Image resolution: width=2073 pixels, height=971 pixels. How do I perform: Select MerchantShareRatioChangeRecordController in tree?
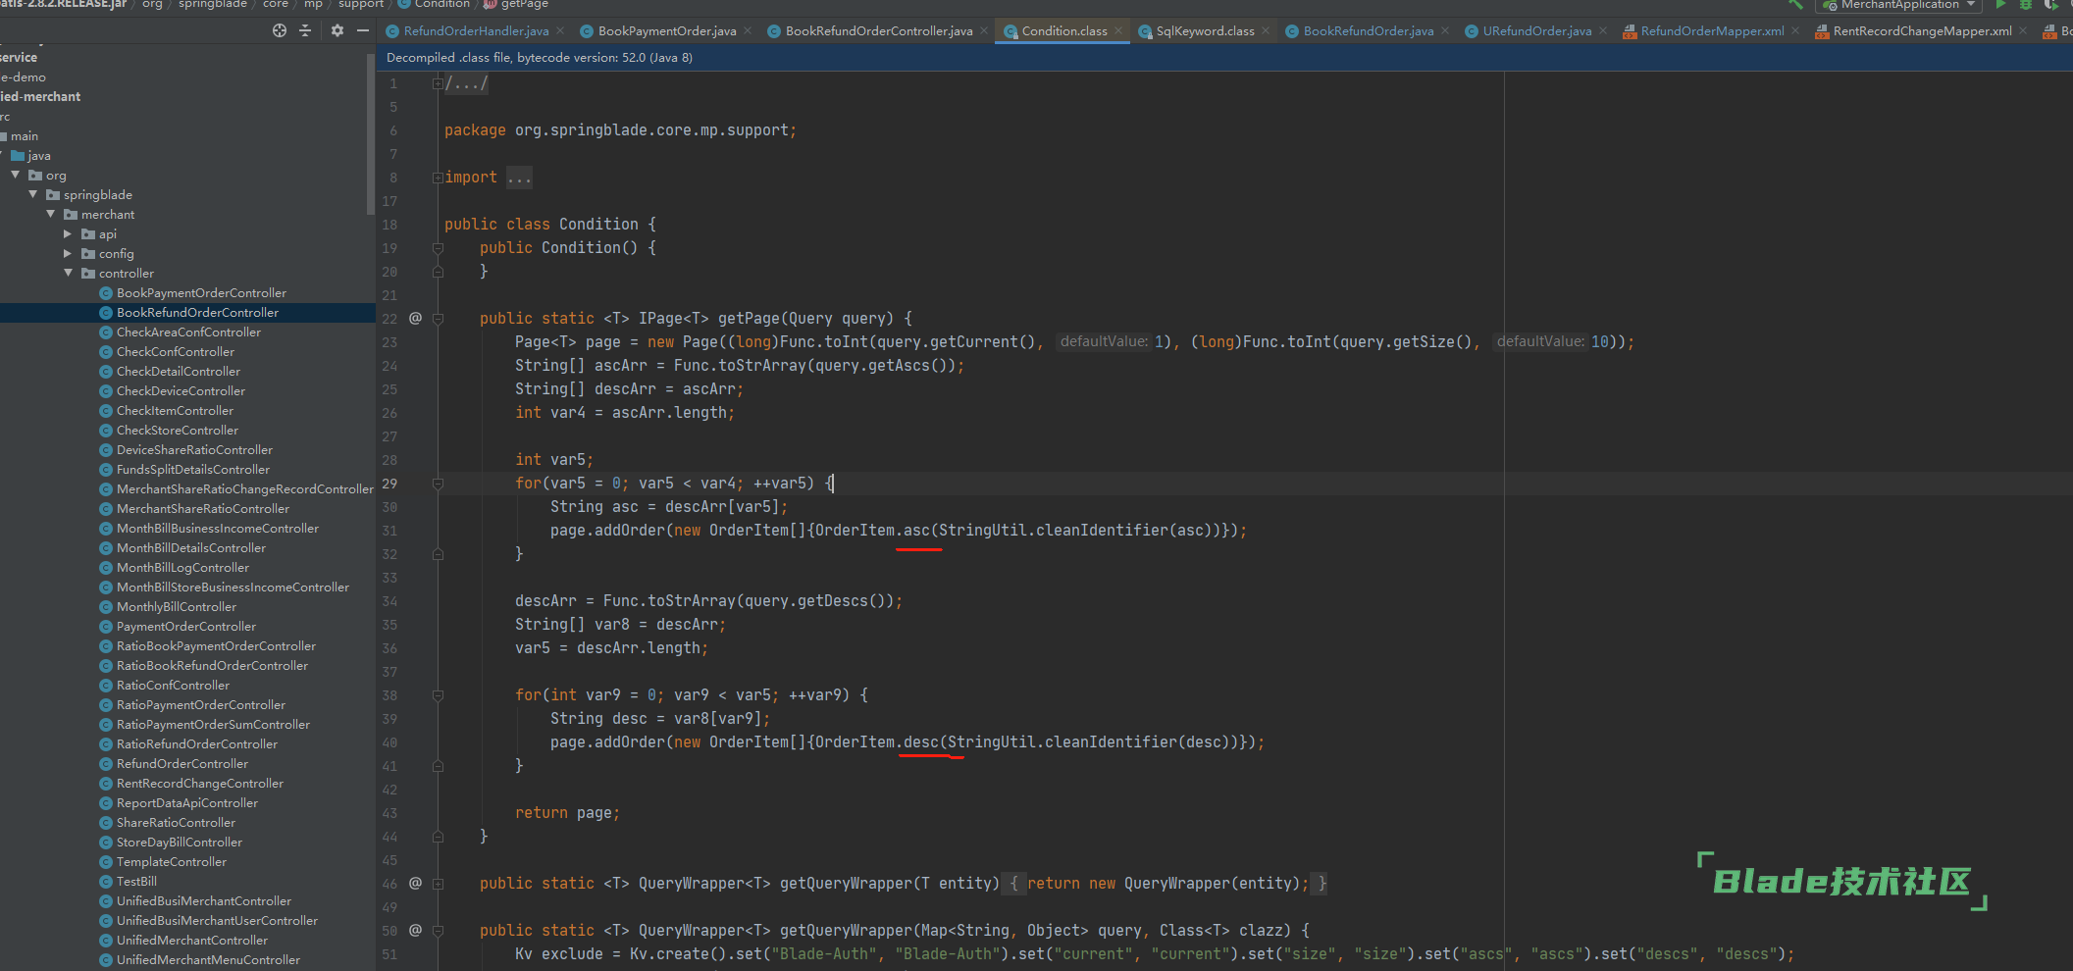pyautogui.click(x=244, y=488)
